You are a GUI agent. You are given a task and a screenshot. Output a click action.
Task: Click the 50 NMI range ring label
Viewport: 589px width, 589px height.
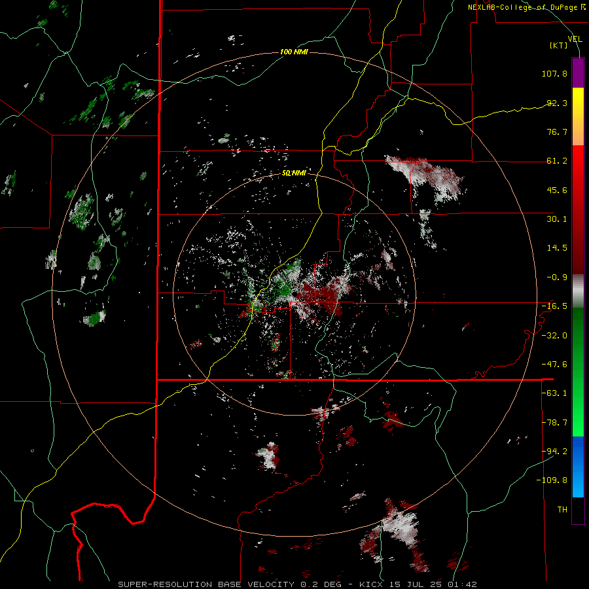294,173
